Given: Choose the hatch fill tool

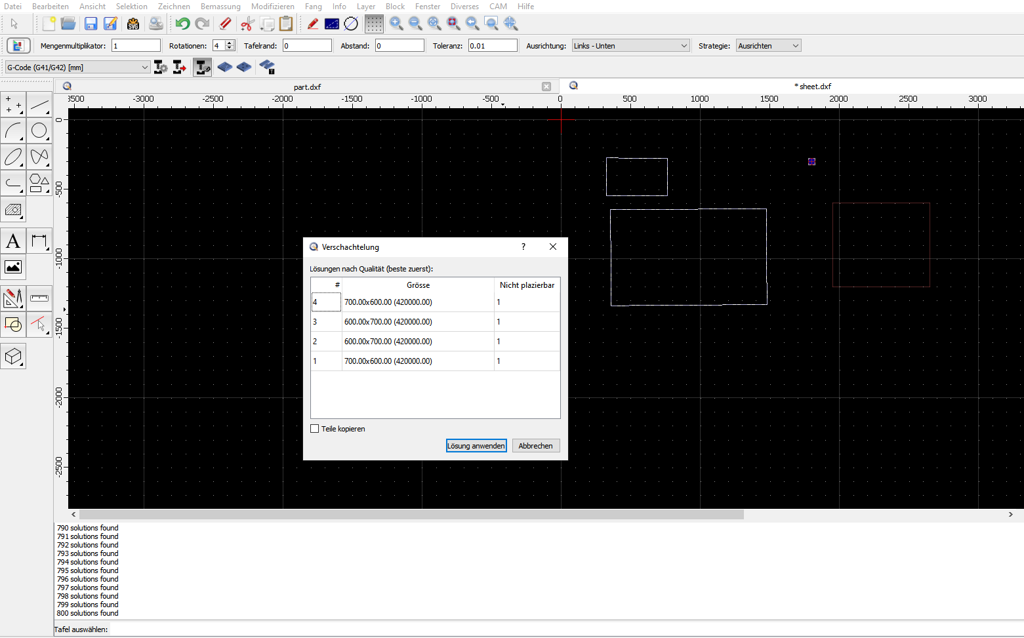Looking at the screenshot, I should (13, 210).
